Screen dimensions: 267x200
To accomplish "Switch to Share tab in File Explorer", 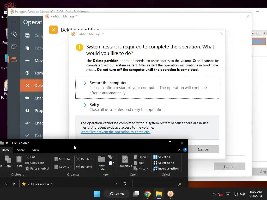I will click(x=21, y=150).
